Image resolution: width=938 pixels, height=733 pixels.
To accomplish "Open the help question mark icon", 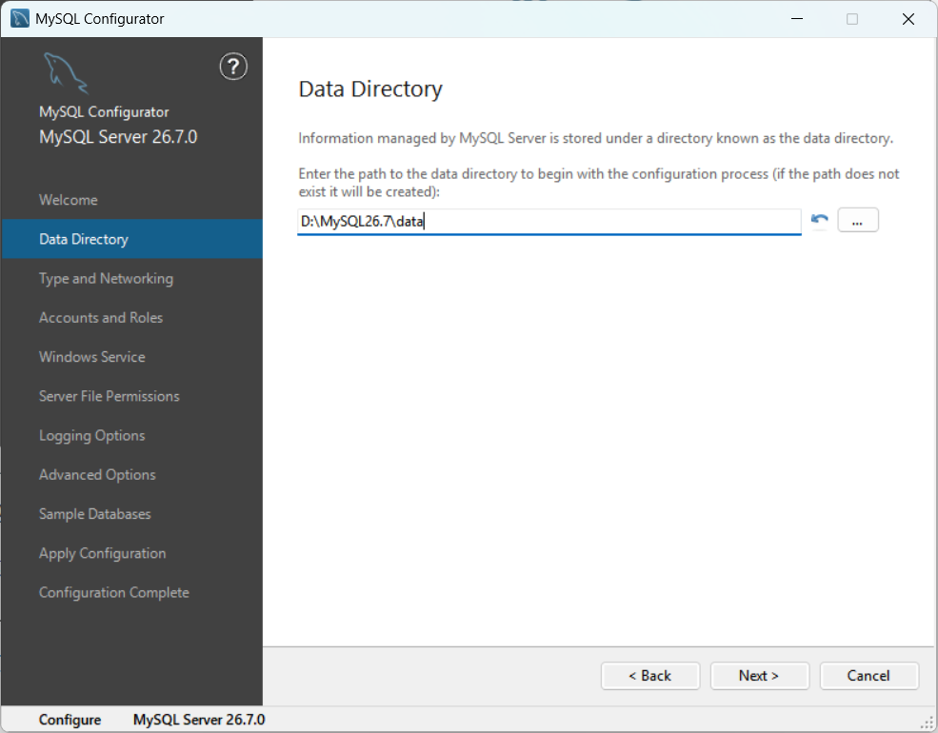I will click(233, 67).
